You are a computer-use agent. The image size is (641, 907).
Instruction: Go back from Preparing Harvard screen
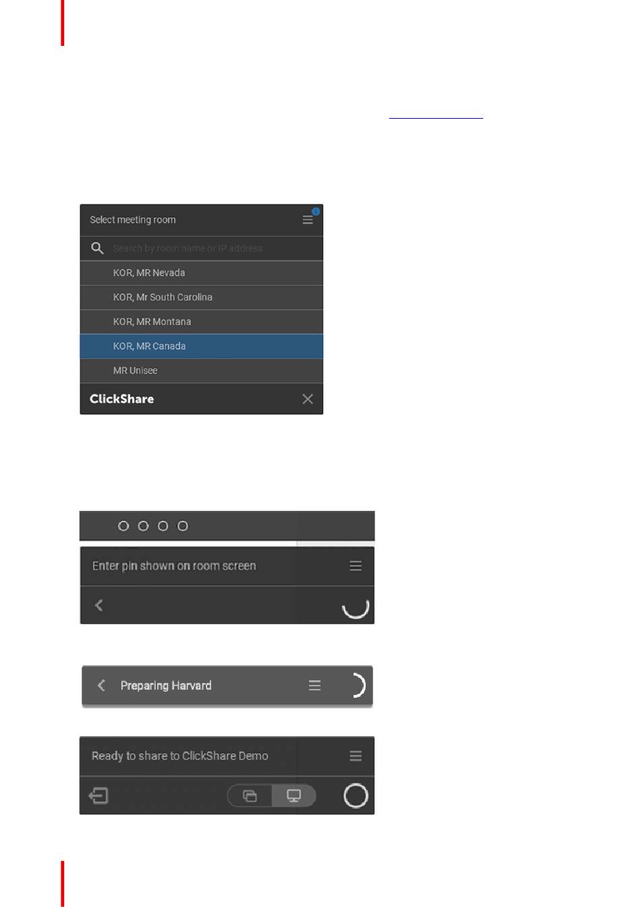[101, 686]
